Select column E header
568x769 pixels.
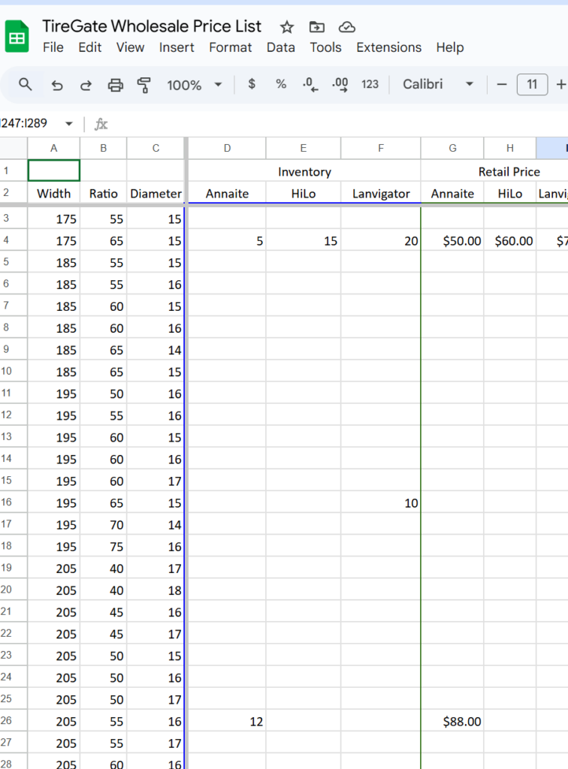point(303,148)
